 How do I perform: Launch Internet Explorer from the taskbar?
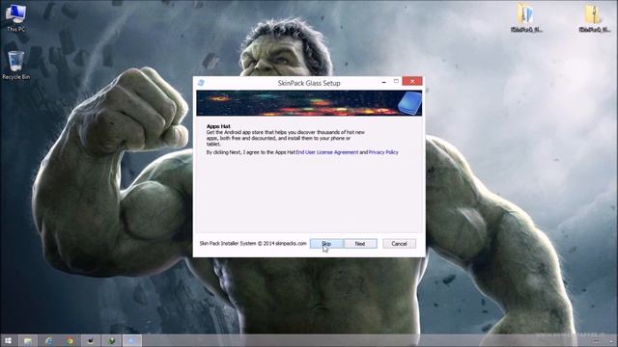coord(49,340)
